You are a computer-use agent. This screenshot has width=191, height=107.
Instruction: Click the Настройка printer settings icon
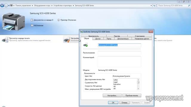click(67, 40)
